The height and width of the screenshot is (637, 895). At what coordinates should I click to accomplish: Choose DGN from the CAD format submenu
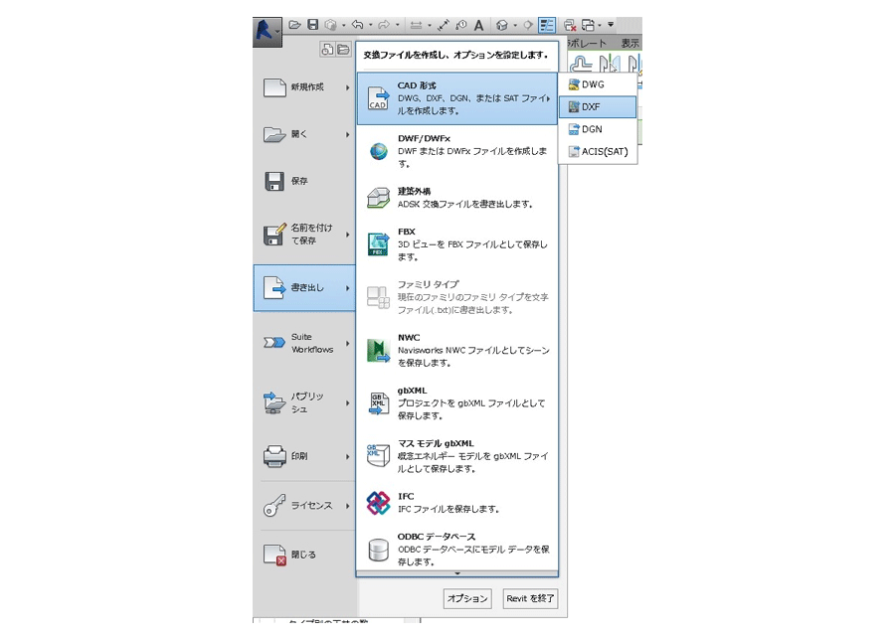[x=598, y=129]
